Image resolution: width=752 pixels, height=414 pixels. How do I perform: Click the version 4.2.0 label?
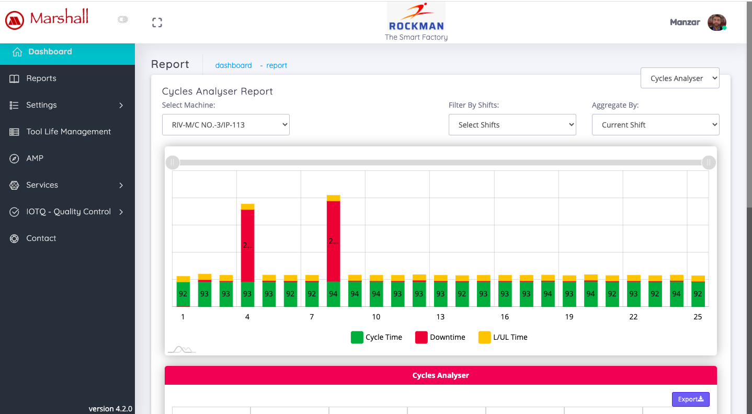point(110,409)
